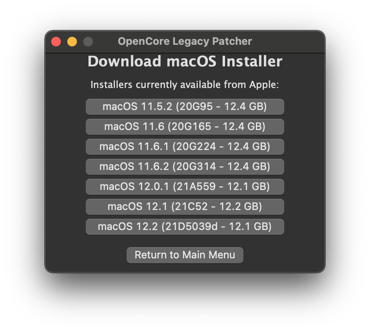The image size is (370, 332).
Task: Click the yellow minimize window control
Action: [72, 41]
